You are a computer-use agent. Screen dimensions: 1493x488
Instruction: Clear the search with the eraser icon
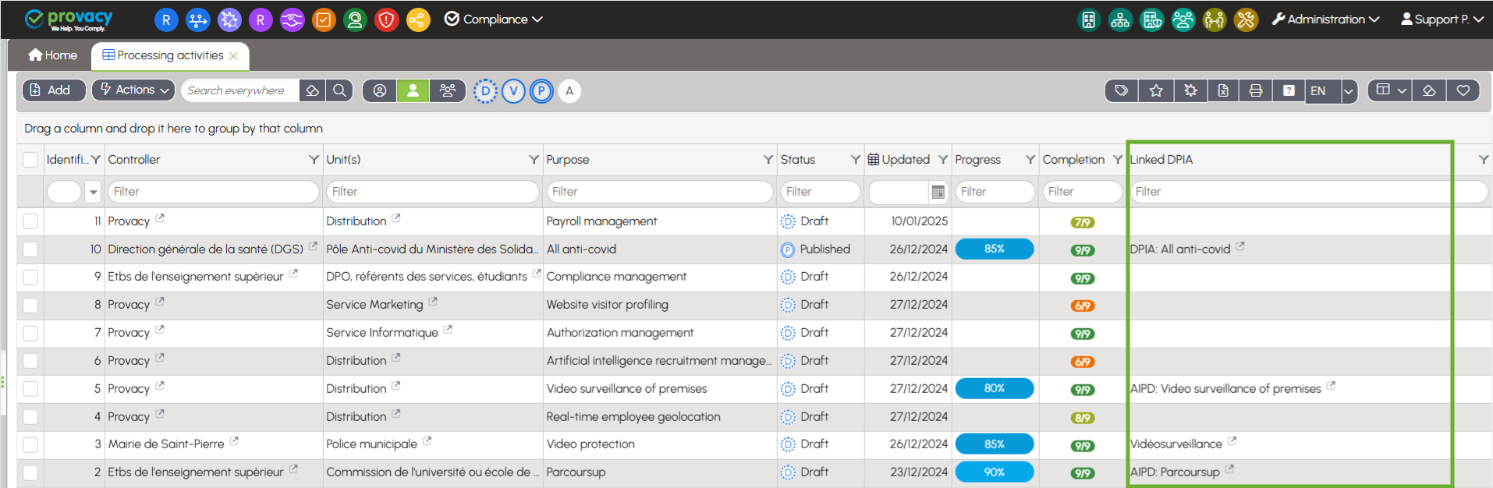tap(312, 90)
